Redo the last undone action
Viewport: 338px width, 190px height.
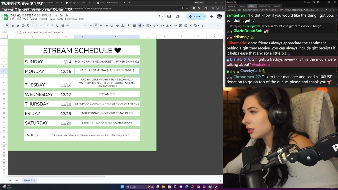coord(18,26)
